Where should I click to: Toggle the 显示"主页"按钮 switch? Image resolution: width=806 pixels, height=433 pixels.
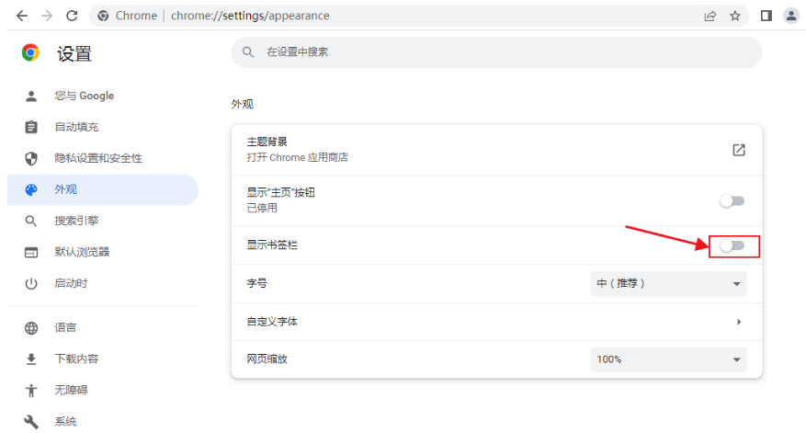coord(732,200)
